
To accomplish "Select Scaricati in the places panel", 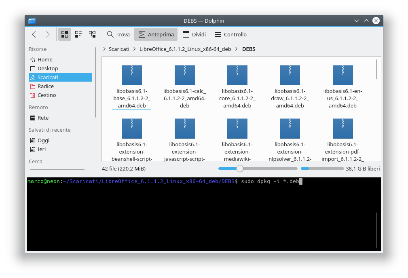I will pos(60,77).
